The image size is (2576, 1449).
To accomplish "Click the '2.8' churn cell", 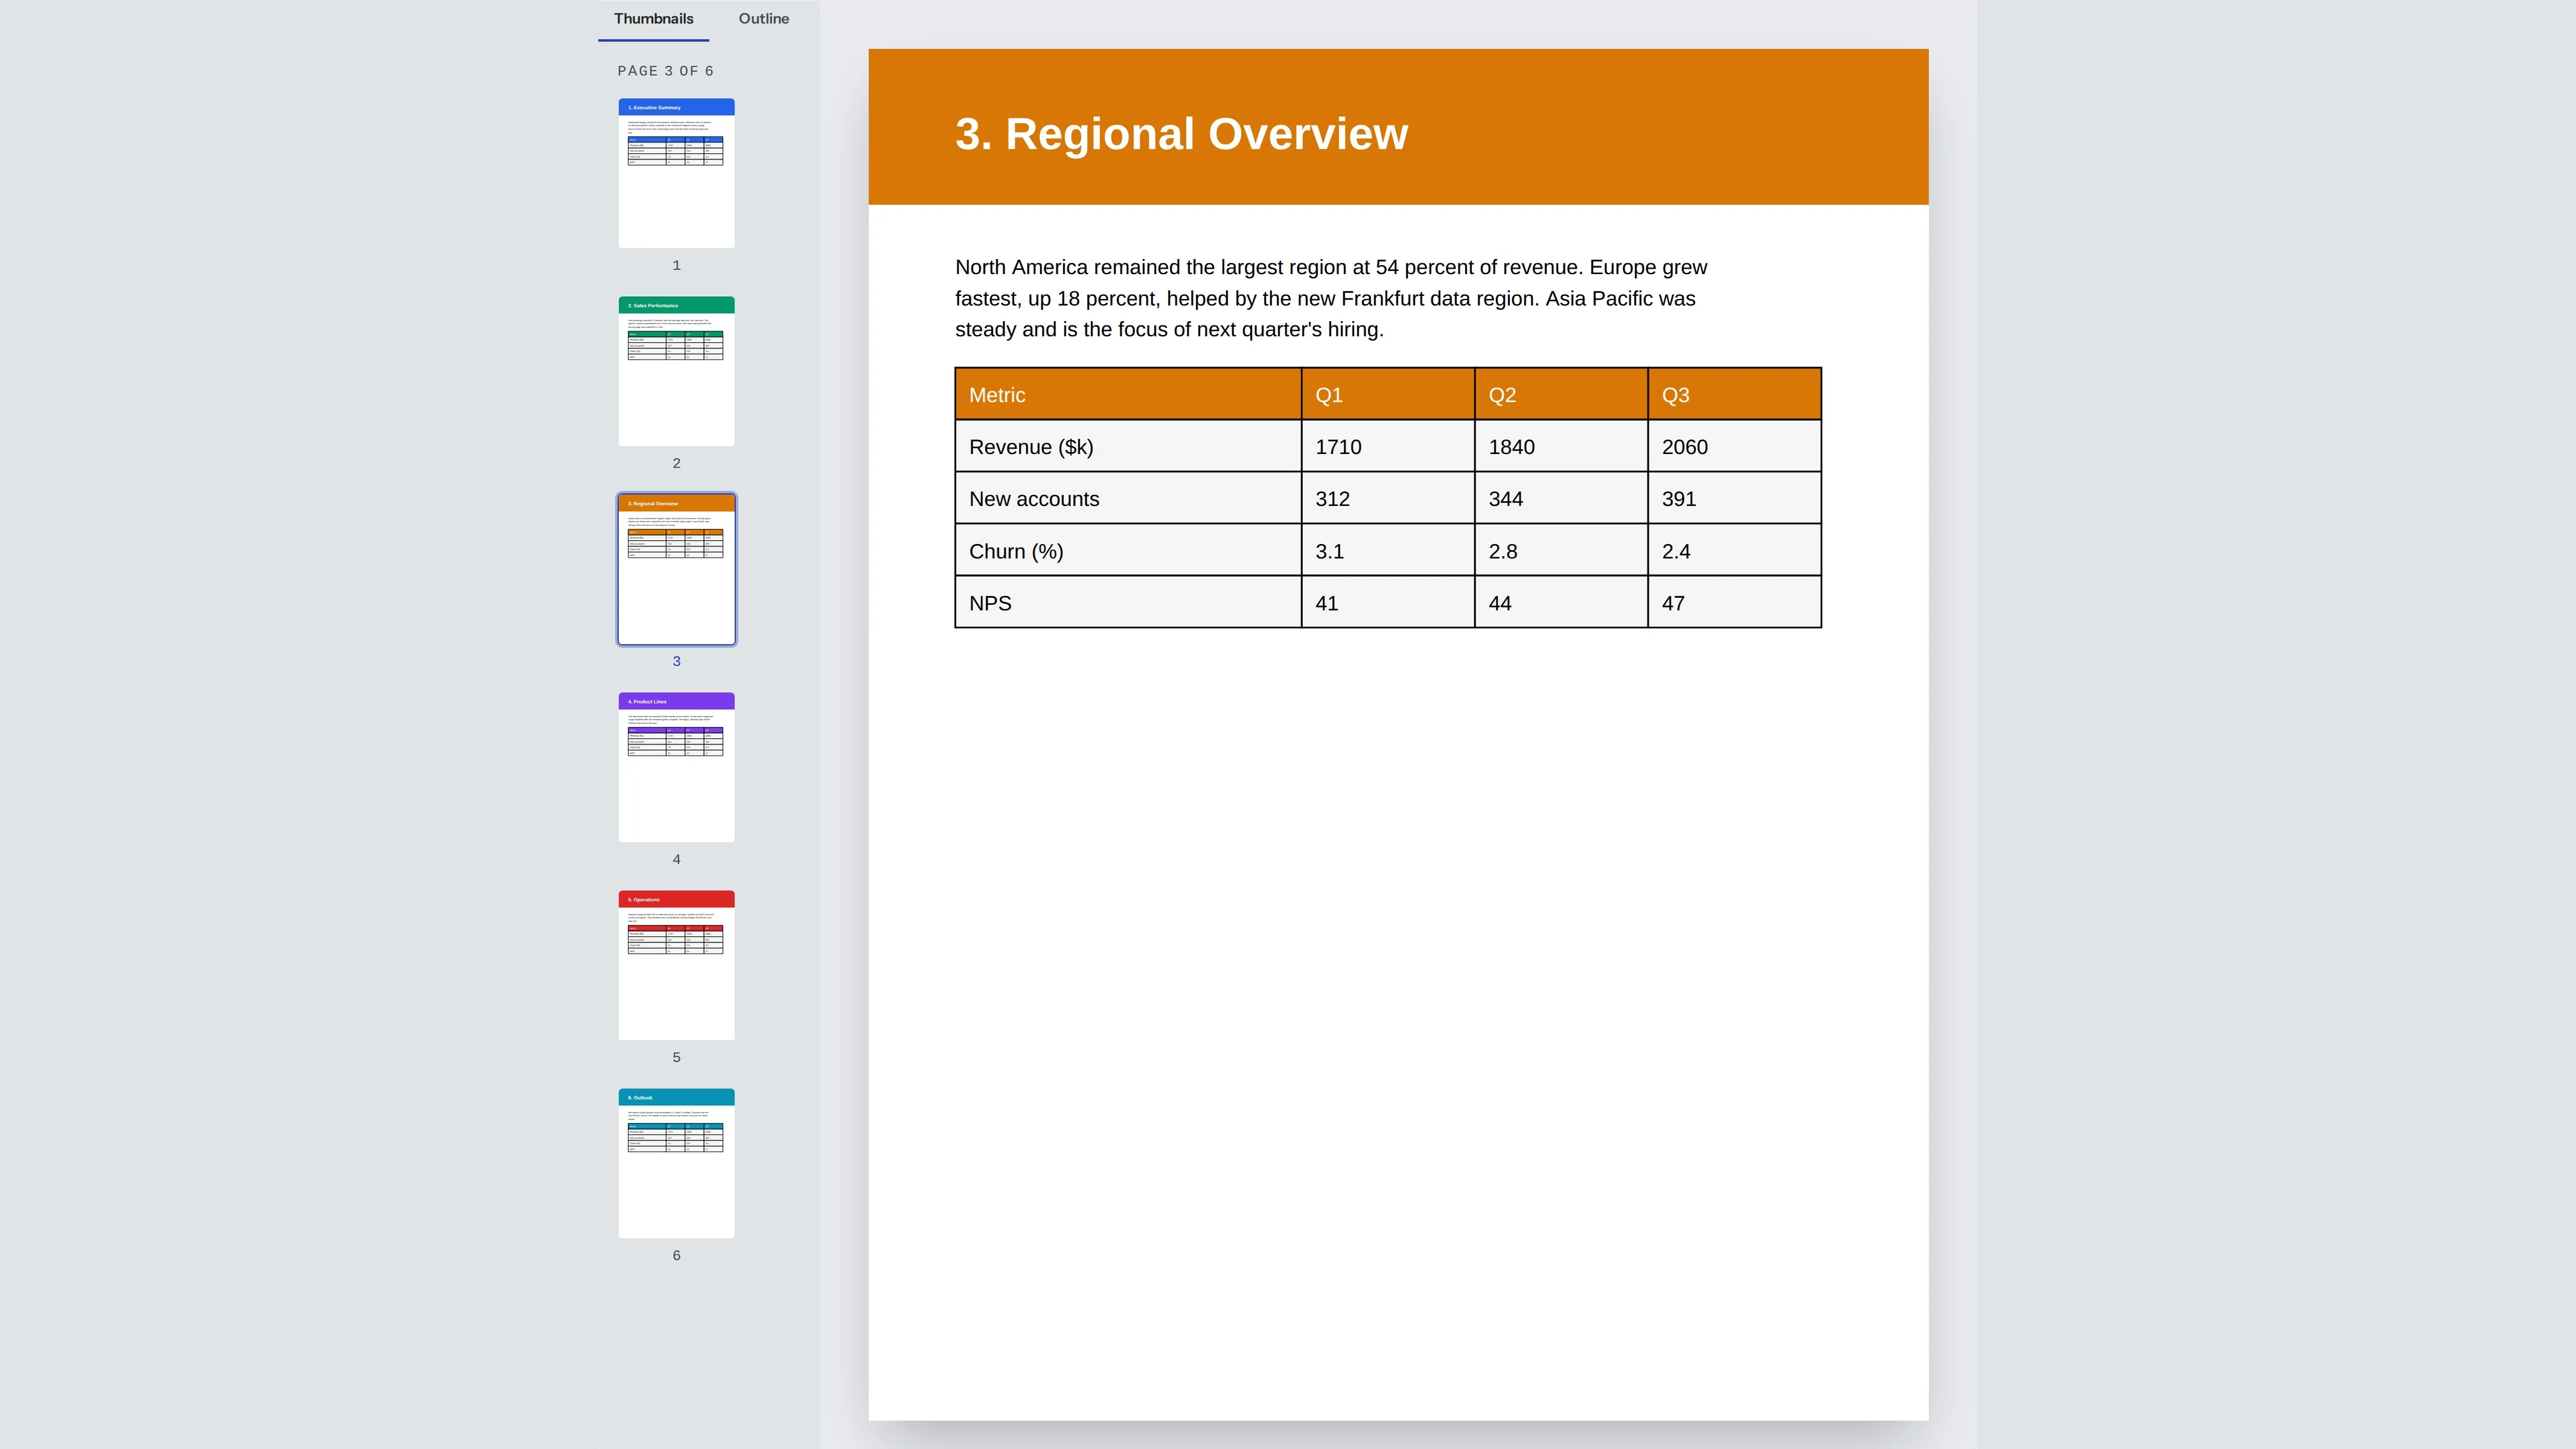I will pyautogui.click(x=1561, y=550).
